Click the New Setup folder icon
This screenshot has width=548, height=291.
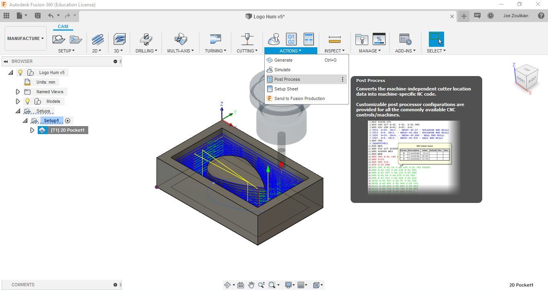pos(59,39)
